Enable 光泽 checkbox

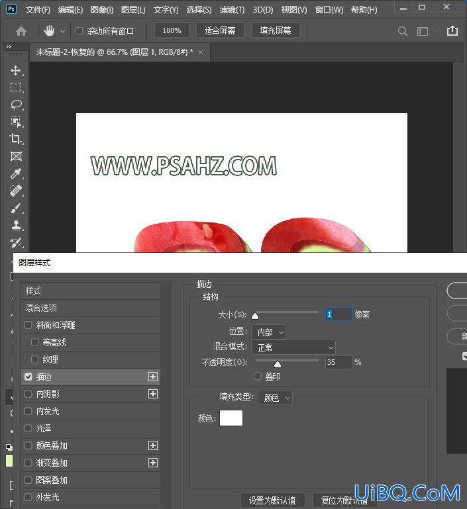[28, 428]
